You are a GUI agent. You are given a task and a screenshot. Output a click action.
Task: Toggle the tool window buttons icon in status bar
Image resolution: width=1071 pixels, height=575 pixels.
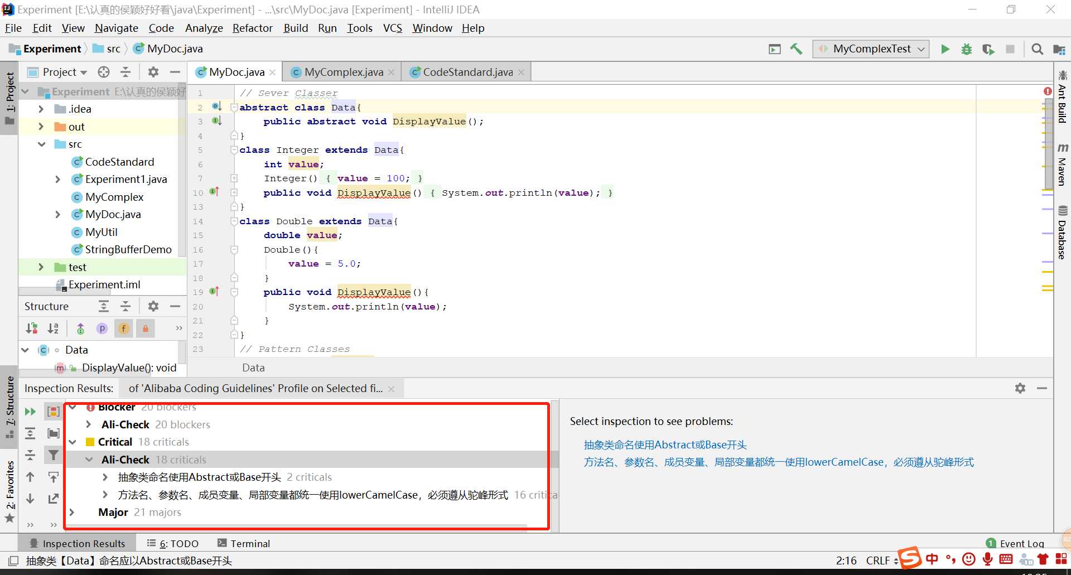[x=13, y=560]
